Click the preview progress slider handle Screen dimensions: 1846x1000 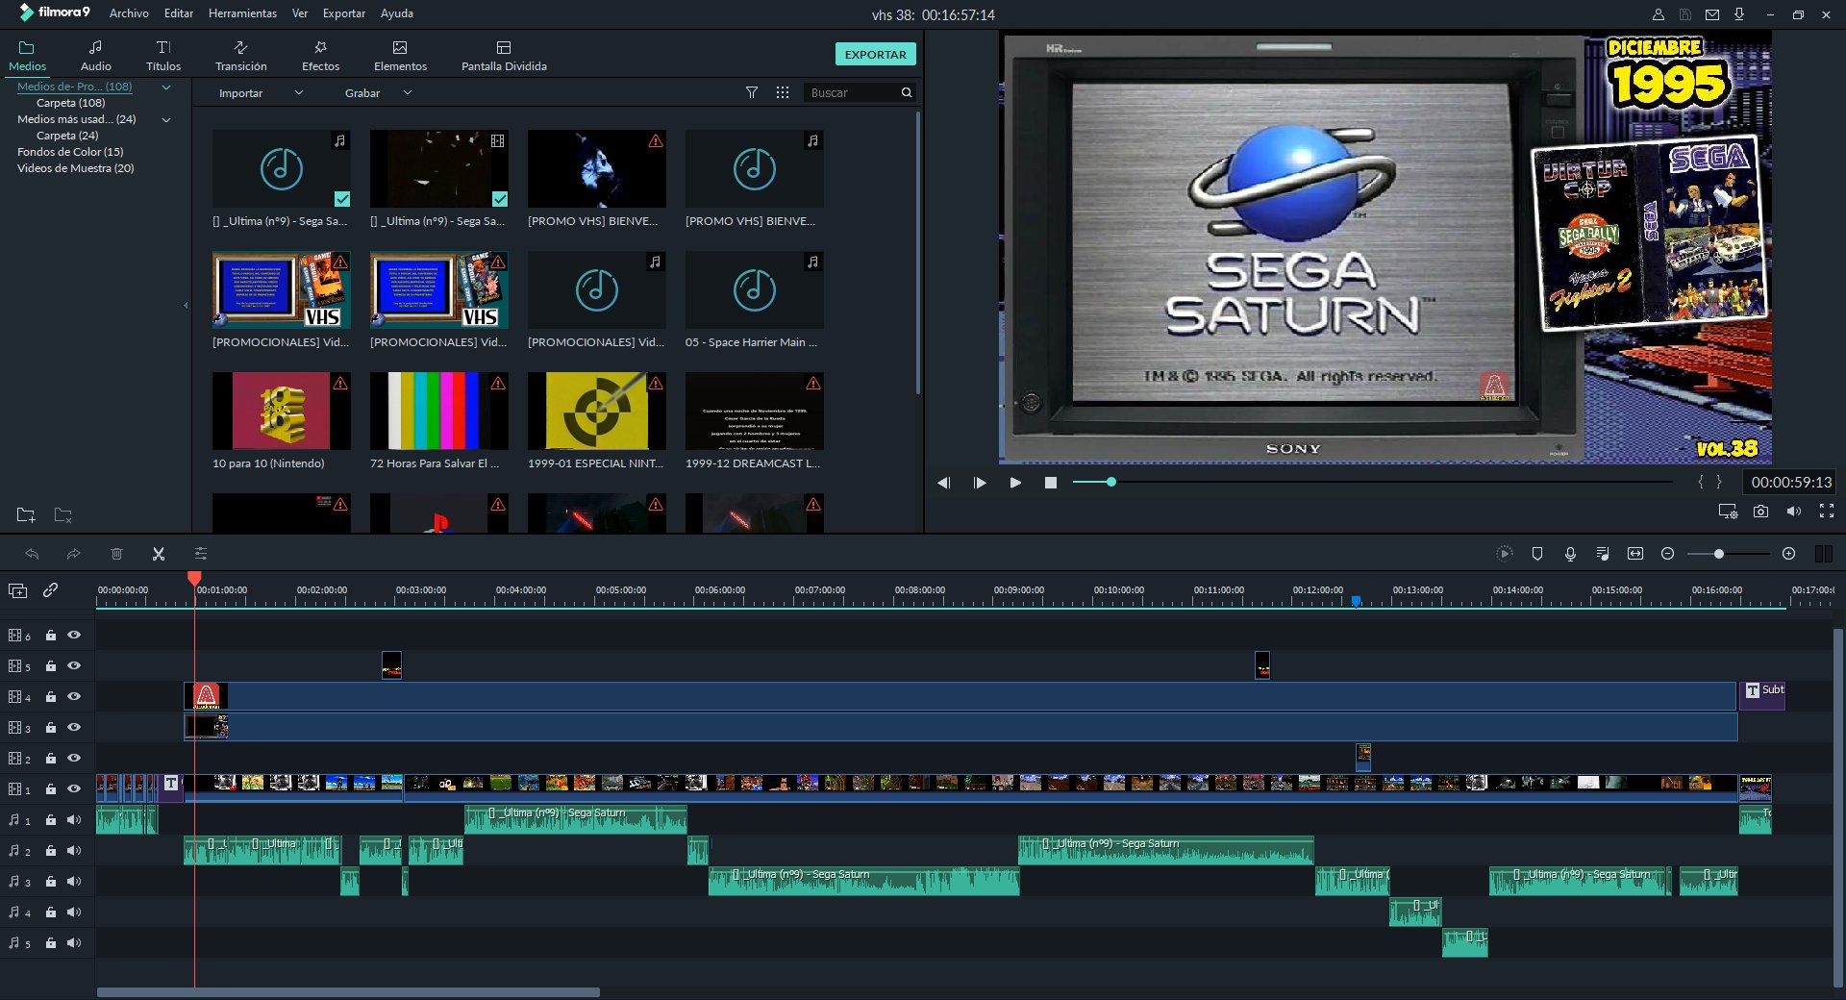1110,482
